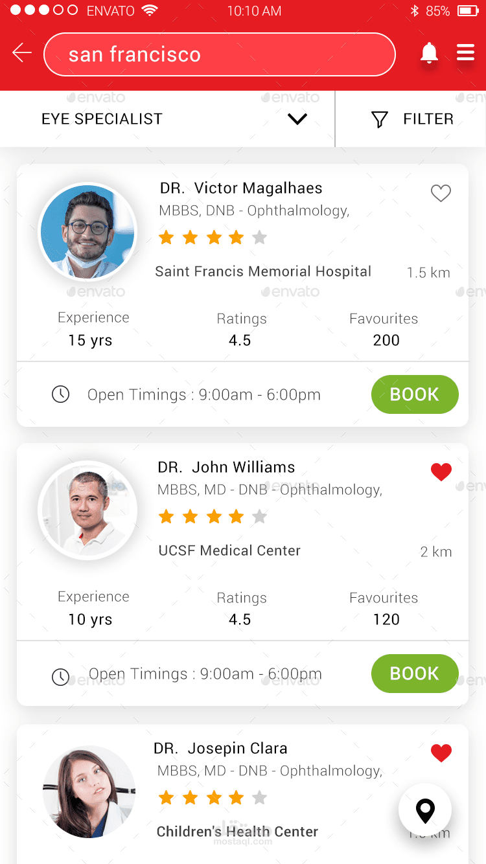
Task: Open the EYE SPECIALIST category selector
Action: pos(102,119)
